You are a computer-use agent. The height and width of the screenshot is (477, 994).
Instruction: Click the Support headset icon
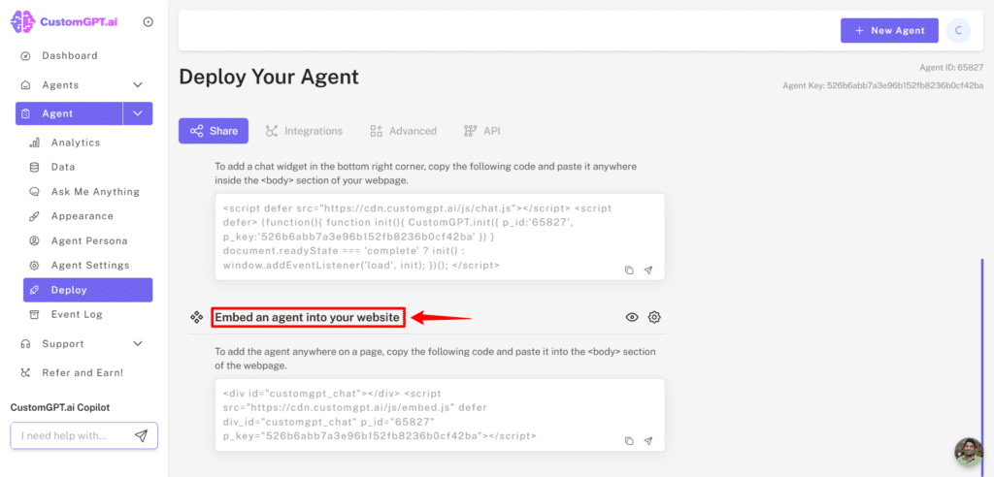point(26,344)
